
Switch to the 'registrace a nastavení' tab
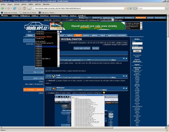tap(117, 35)
